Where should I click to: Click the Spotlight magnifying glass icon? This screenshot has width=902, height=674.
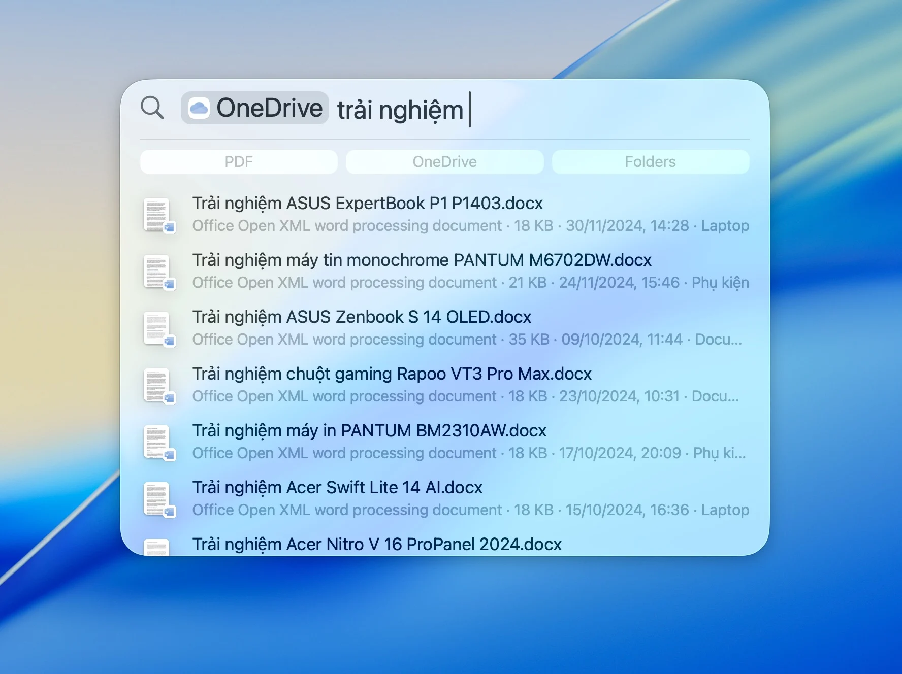pos(152,108)
